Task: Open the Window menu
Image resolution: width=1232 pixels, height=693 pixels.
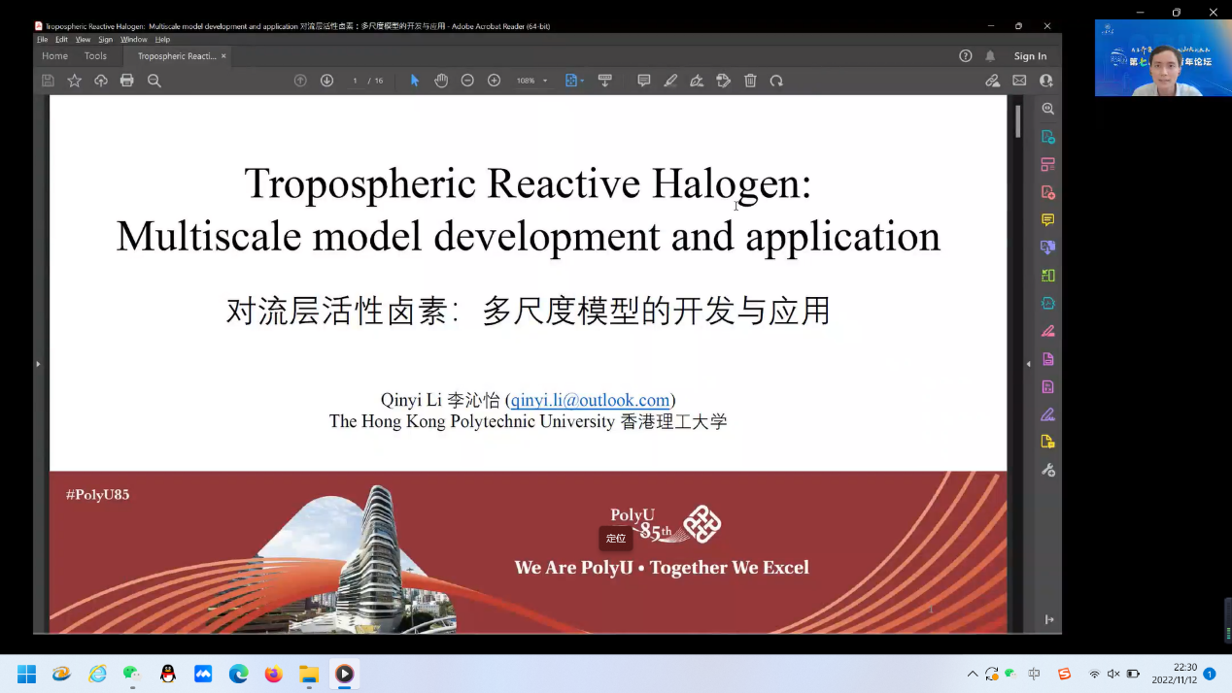Action: click(x=134, y=40)
